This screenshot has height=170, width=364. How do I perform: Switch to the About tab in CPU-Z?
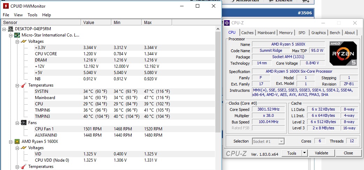pyautogui.click(x=350, y=33)
